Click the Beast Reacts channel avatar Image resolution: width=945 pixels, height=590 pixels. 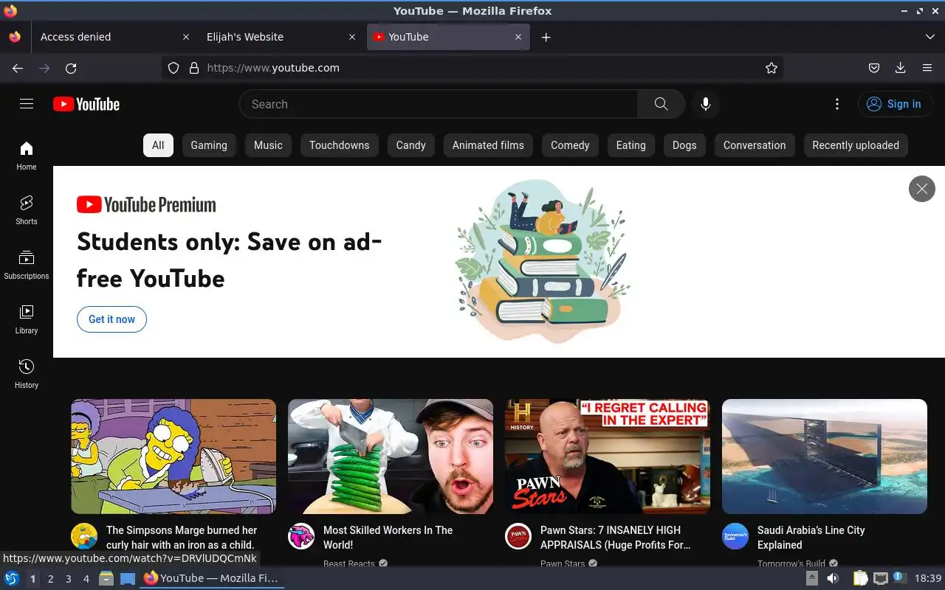pos(301,536)
